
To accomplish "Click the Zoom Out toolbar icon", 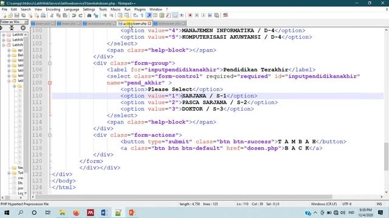I will (x=111, y=15).
